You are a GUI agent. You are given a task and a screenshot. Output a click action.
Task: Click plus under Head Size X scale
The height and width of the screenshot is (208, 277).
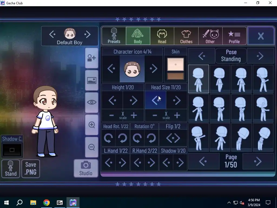[177, 115]
